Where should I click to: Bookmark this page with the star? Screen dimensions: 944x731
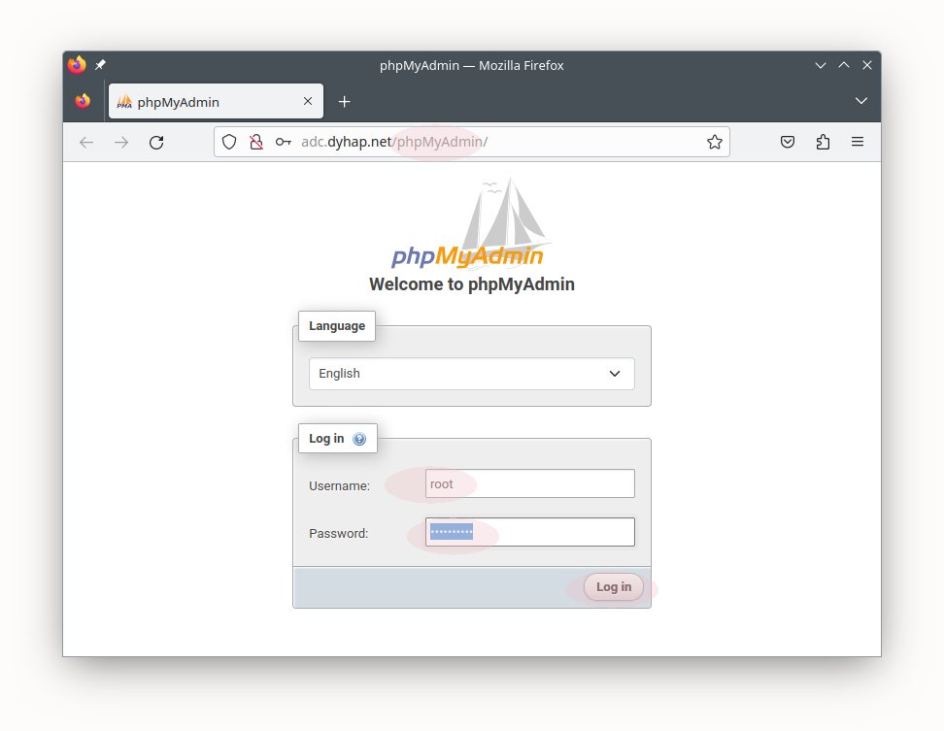pyautogui.click(x=715, y=142)
